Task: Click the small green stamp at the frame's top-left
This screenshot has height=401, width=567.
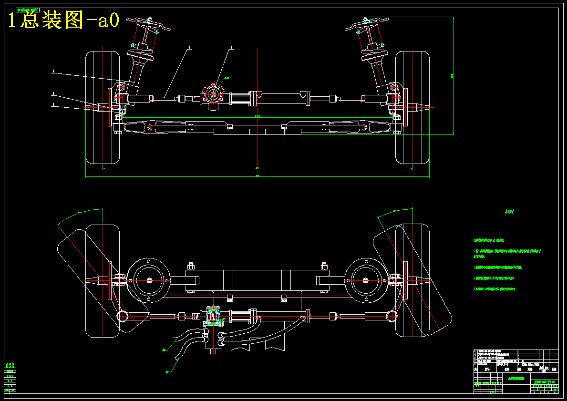Action: pyautogui.click(x=28, y=10)
